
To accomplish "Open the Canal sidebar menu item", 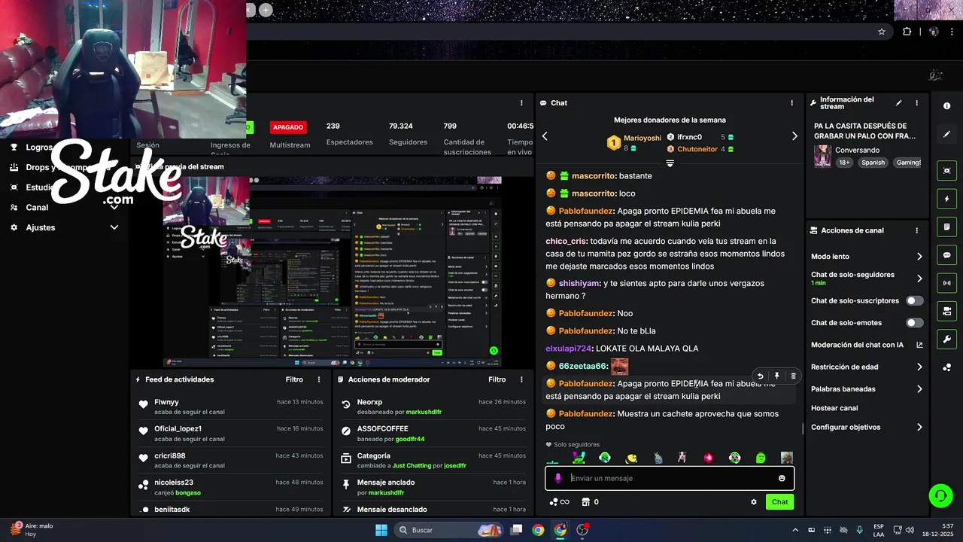I will tap(37, 208).
